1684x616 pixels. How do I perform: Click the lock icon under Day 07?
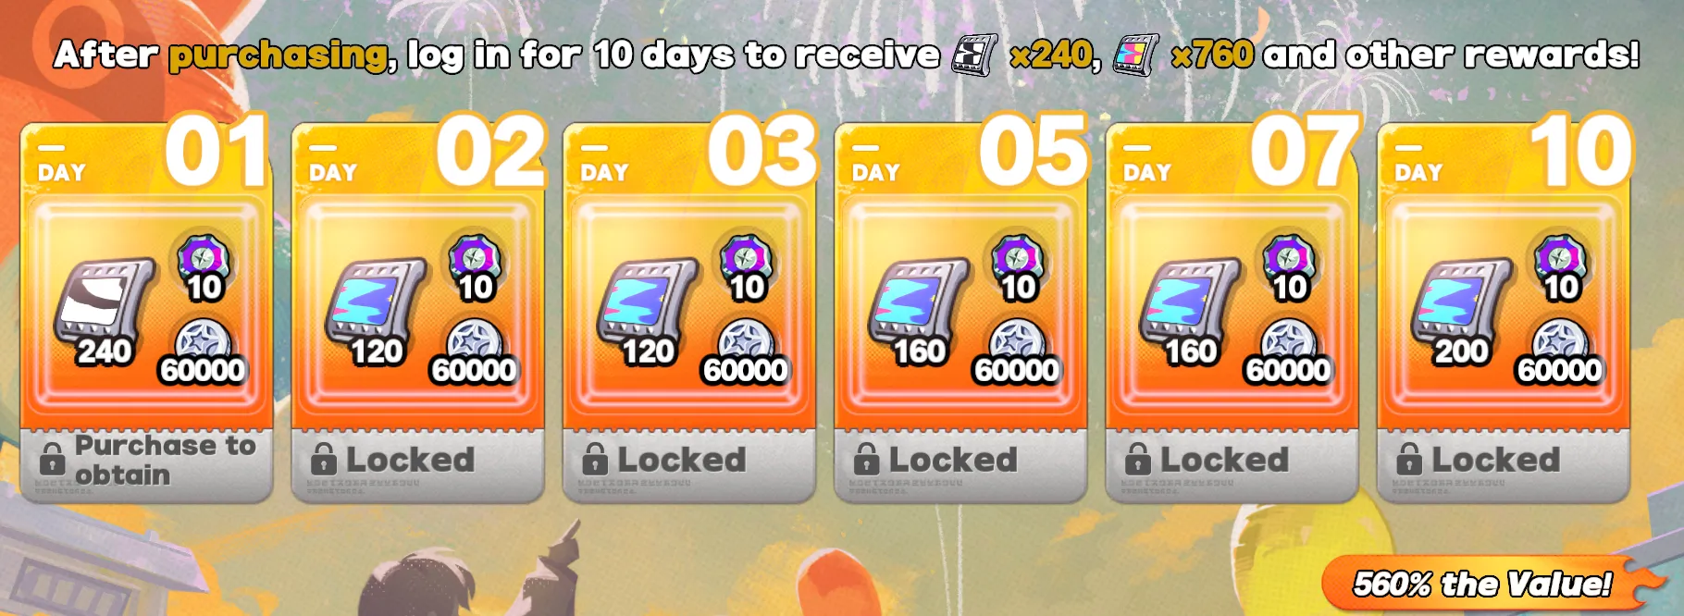1137,459
